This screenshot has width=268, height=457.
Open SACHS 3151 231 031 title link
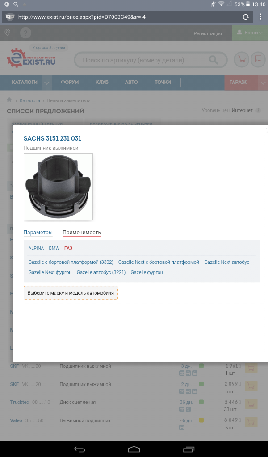coord(52,138)
